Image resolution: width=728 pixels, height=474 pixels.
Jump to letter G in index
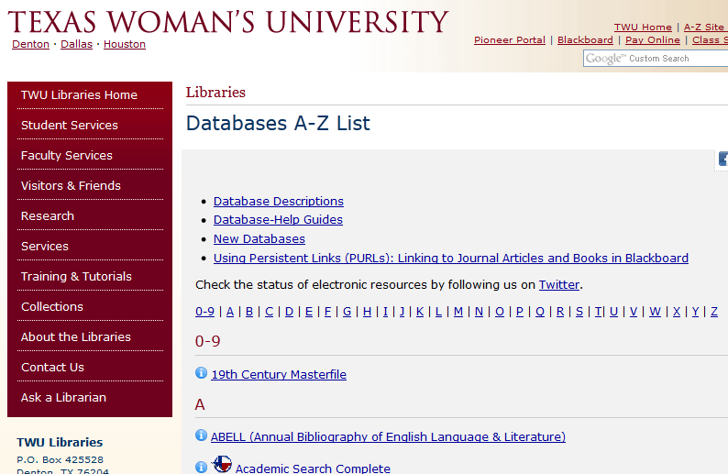[347, 312]
